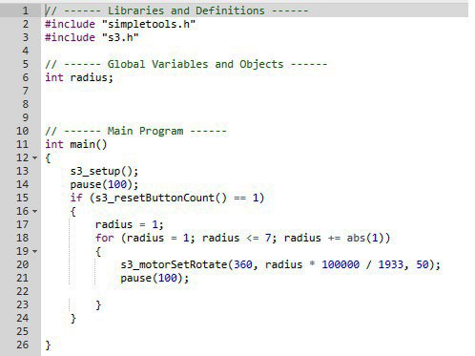Image resolution: width=475 pixels, height=356 pixels.
Task: Click on int main() definition
Action: pyautogui.click(x=76, y=144)
